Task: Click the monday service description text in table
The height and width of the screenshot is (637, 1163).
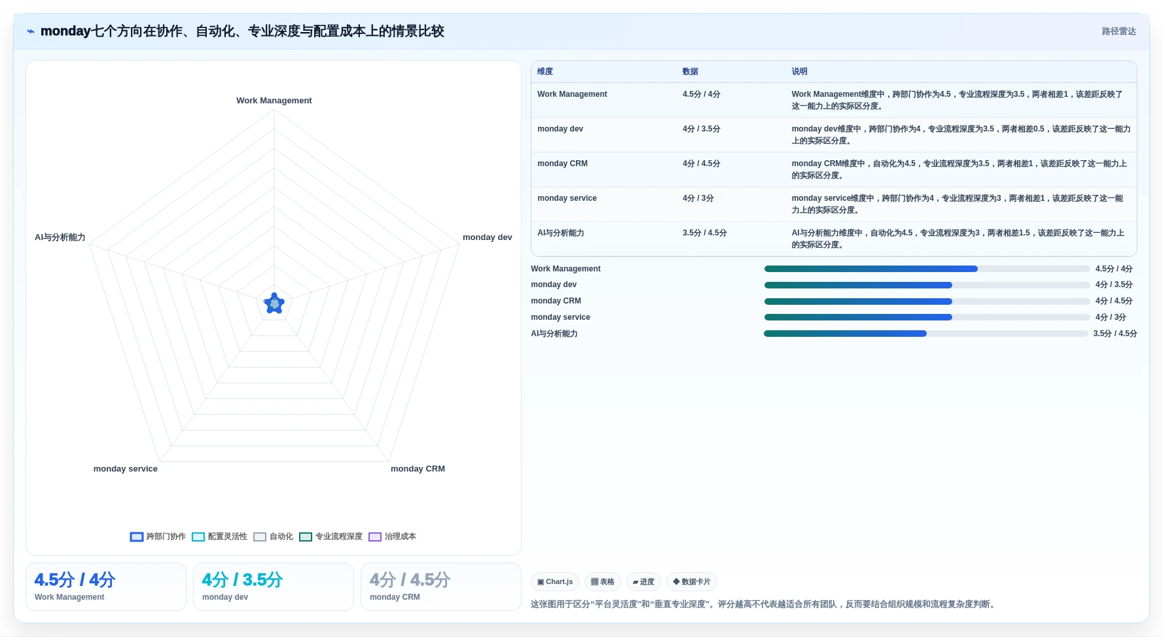Action: (957, 204)
